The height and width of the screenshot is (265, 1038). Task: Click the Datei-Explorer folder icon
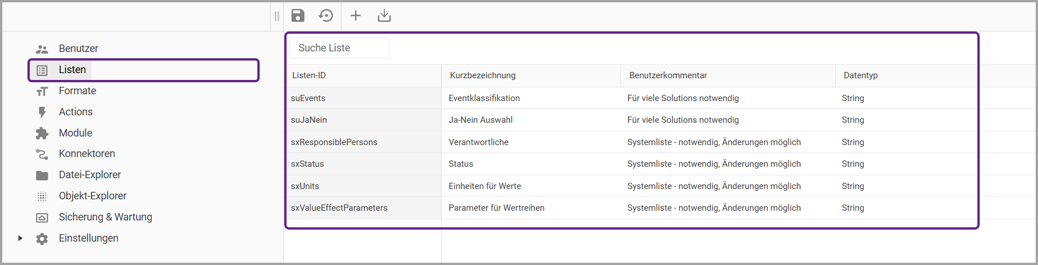(x=42, y=175)
